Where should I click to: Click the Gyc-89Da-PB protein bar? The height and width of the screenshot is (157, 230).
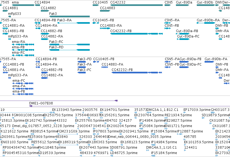pyautogui.click(x=184, y=62)
